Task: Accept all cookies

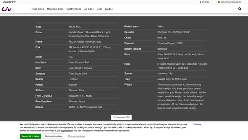Action: pos(30,136)
